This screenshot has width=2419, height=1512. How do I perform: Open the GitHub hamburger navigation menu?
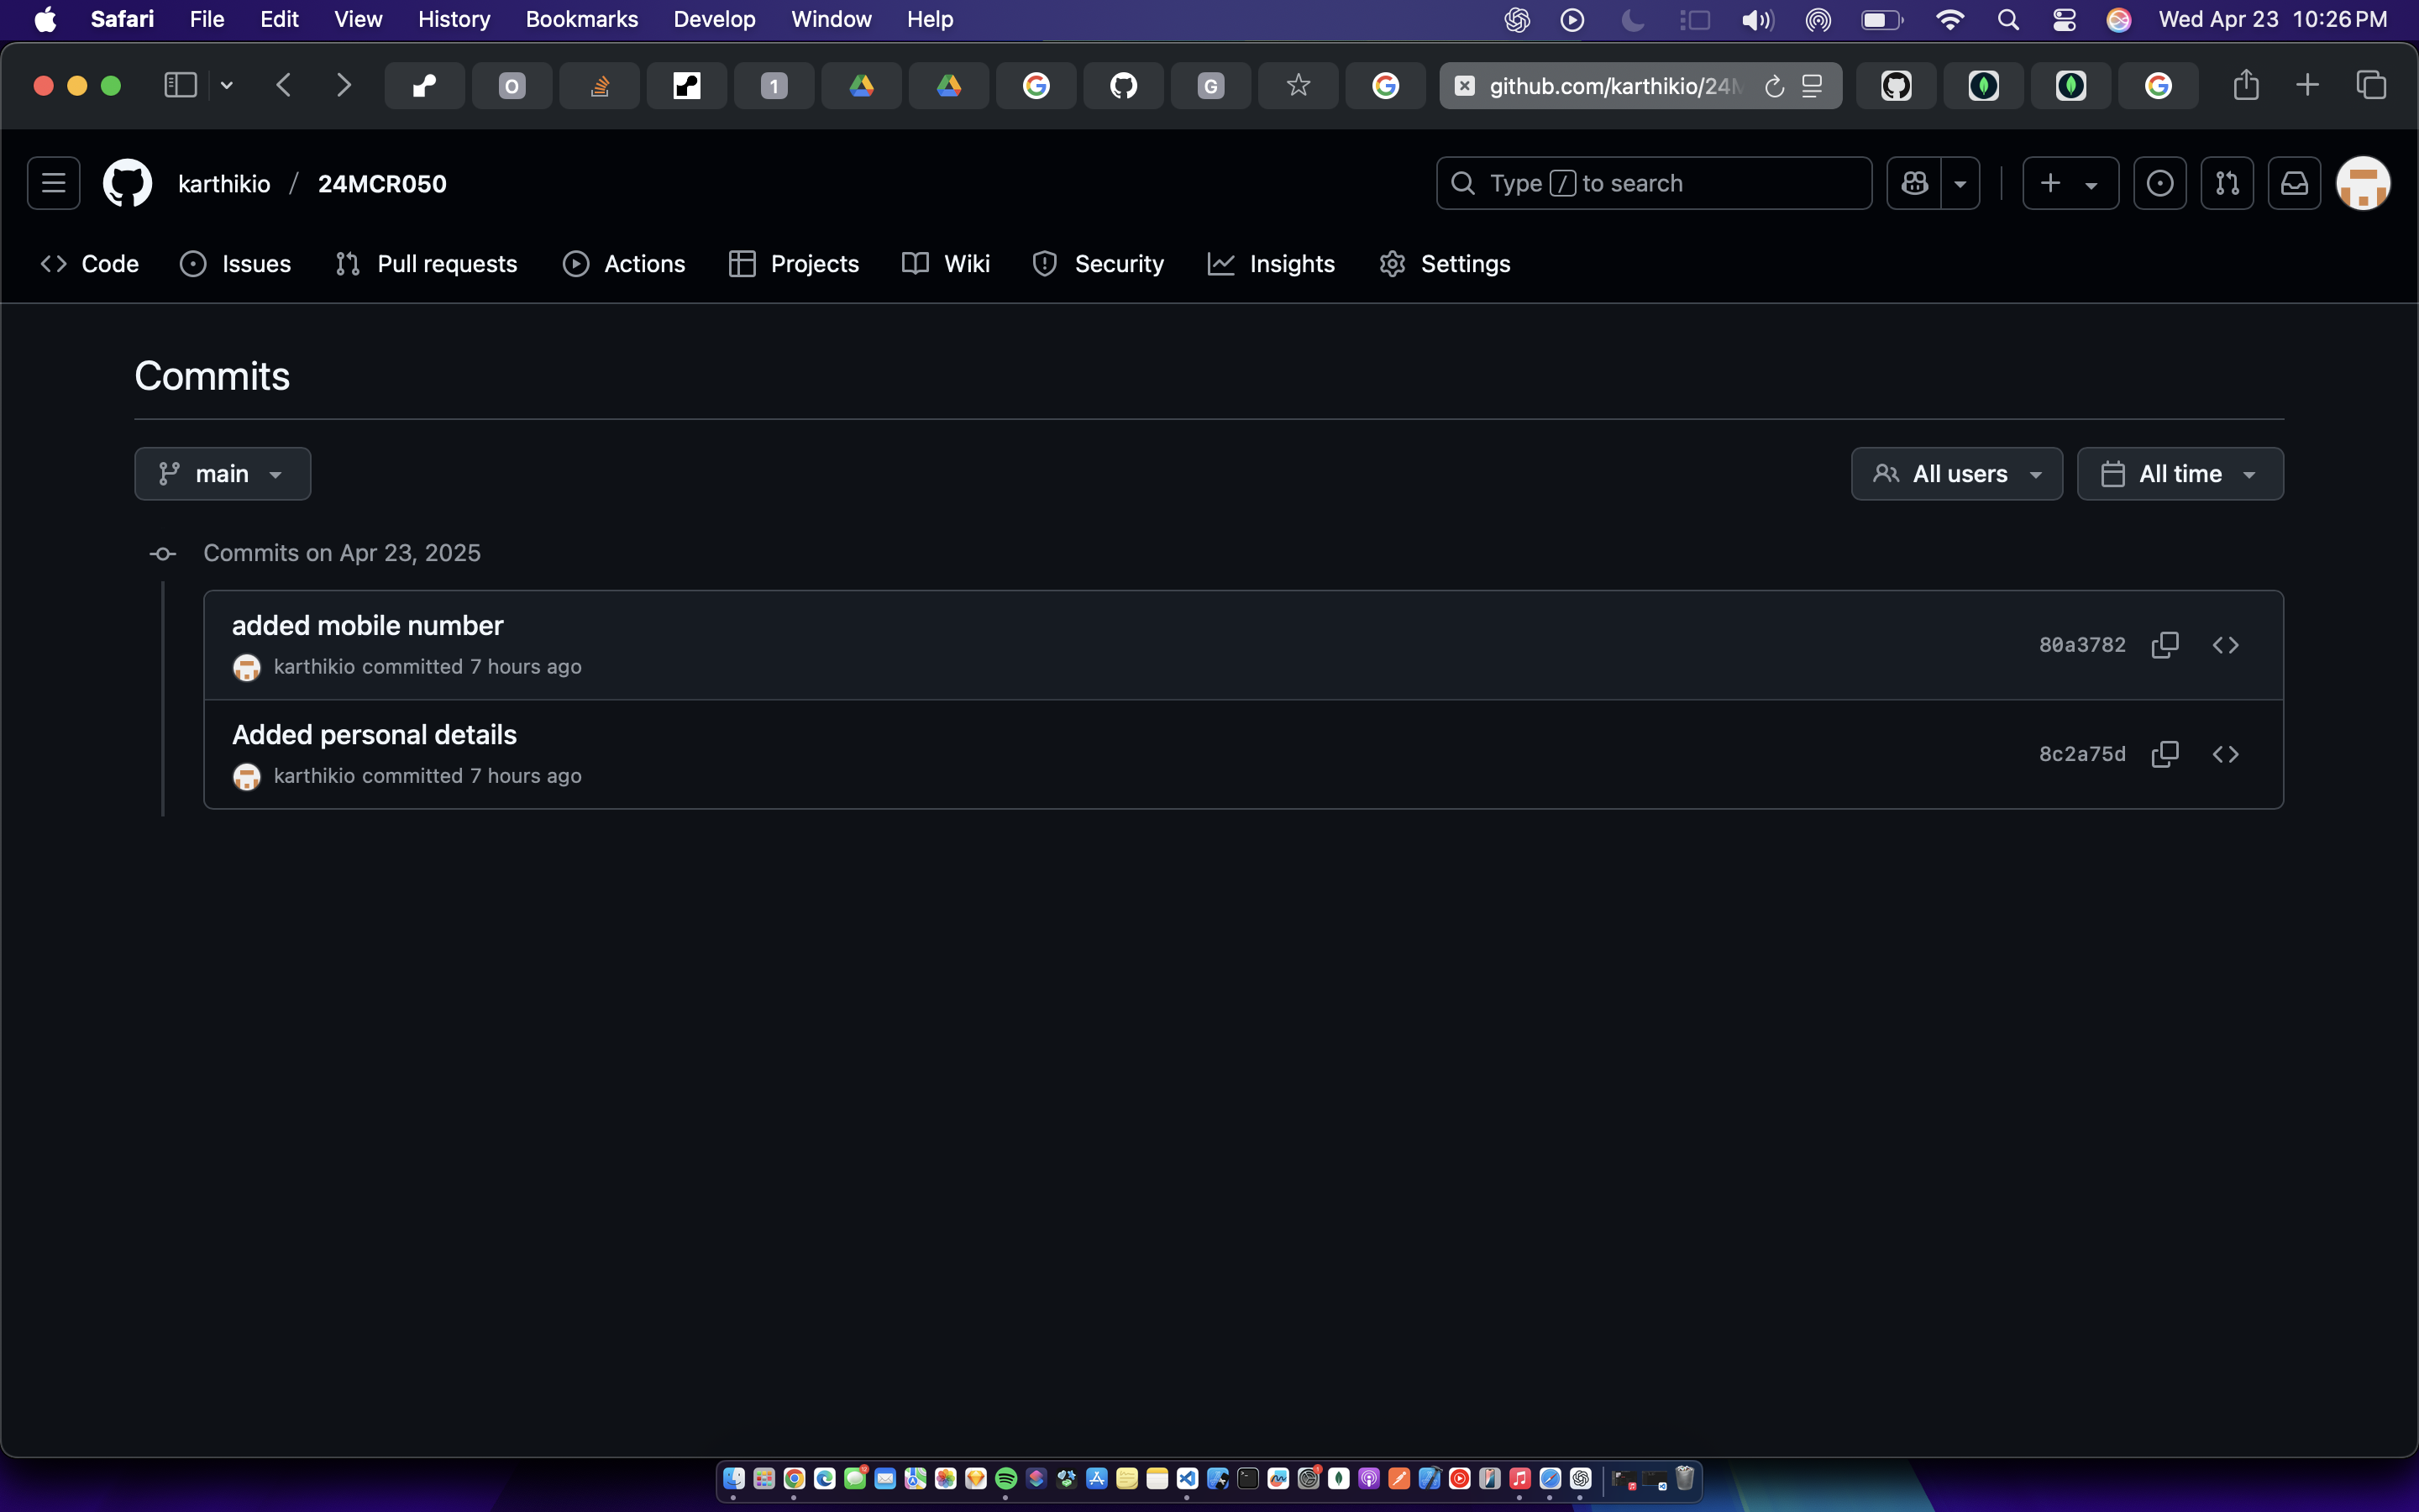click(53, 183)
